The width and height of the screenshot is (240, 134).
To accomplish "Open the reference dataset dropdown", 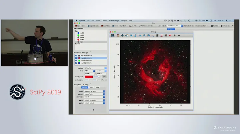I will click(x=94, y=97).
